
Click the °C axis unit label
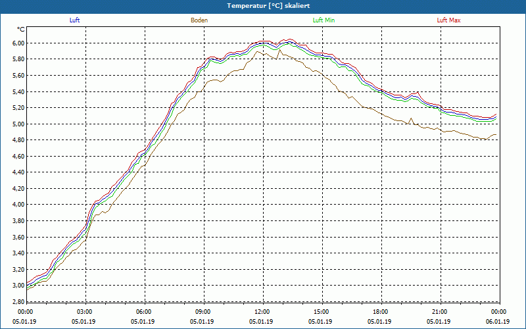pos(21,30)
